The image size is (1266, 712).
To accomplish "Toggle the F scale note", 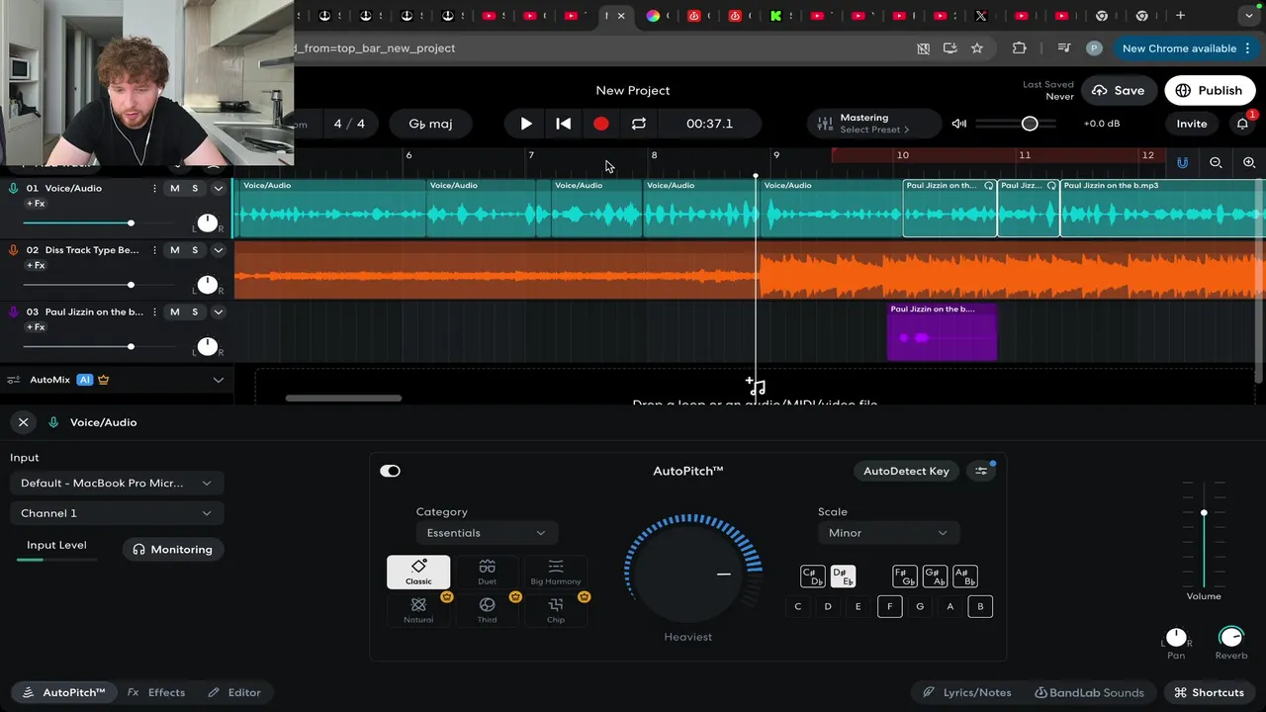I will [889, 606].
